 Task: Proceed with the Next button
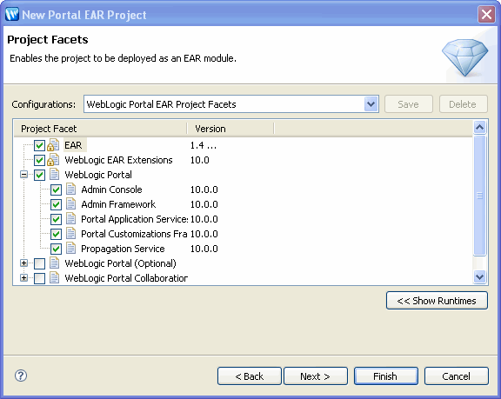(x=316, y=376)
